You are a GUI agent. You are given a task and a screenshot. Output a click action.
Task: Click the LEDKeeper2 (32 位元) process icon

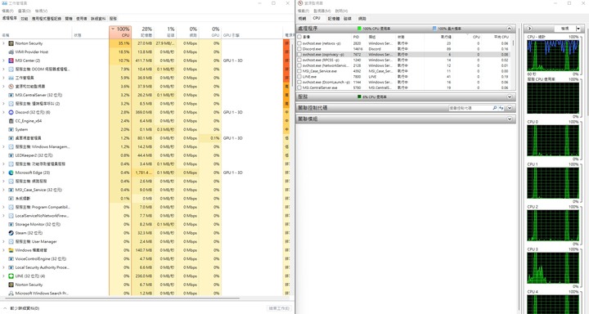click(x=11, y=155)
